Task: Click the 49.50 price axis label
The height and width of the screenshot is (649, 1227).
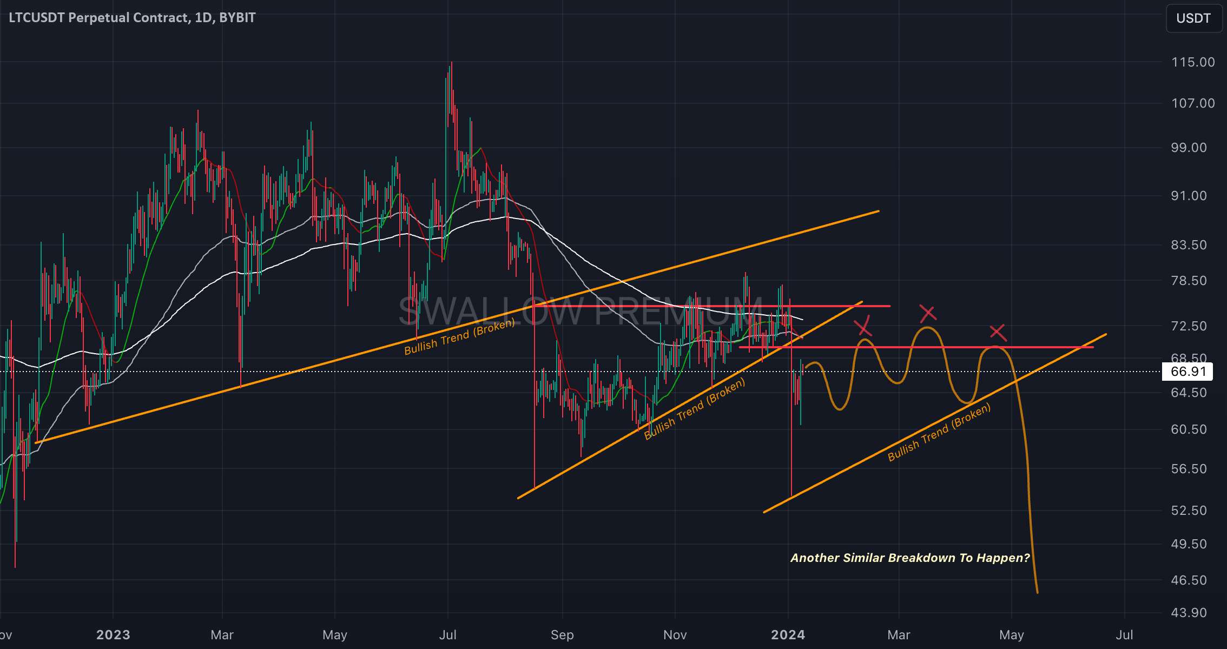Action: pos(1189,544)
